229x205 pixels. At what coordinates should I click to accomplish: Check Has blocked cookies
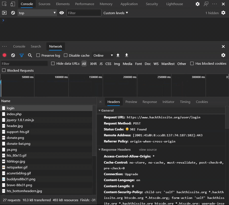pyautogui.click(x=192, y=63)
